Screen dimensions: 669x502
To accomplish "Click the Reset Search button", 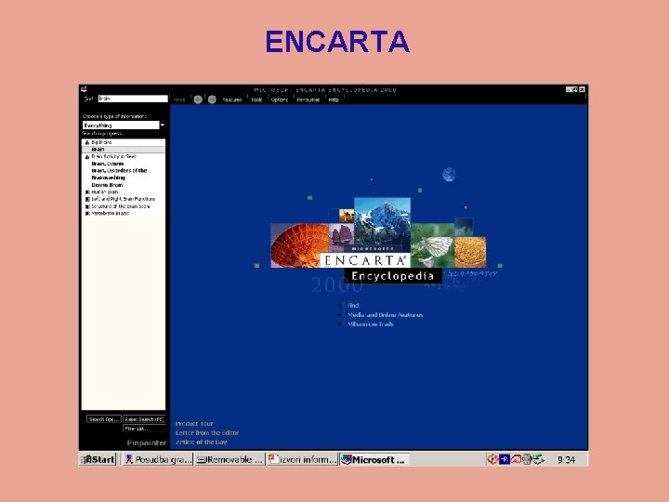I will [x=144, y=419].
